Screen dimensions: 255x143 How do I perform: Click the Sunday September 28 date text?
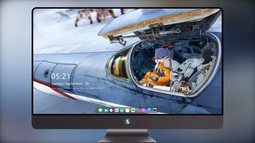point(70,84)
